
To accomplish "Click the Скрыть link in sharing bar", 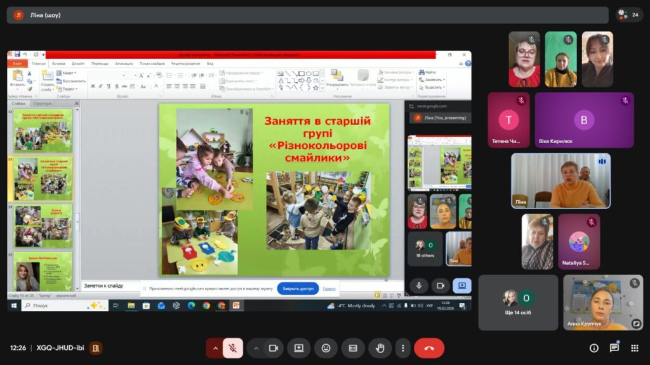I will [x=329, y=288].
